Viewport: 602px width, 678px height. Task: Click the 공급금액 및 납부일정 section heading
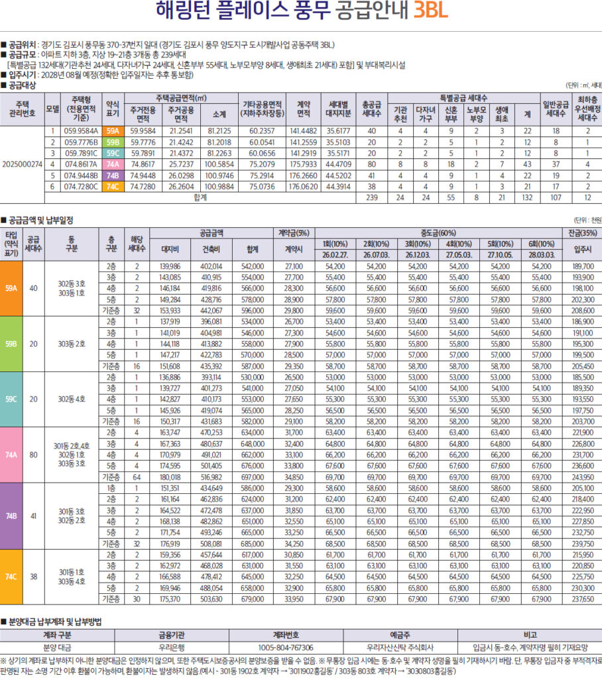[x=40, y=219]
